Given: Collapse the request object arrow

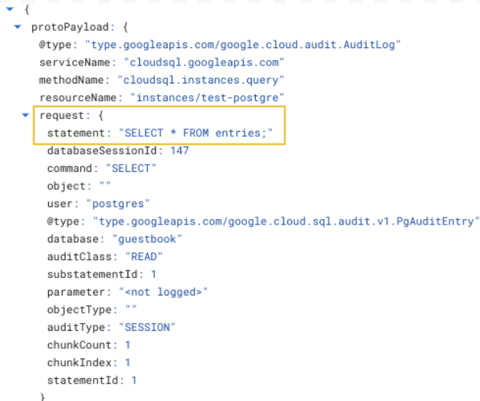Looking at the screenshot, I should point(25,115).
